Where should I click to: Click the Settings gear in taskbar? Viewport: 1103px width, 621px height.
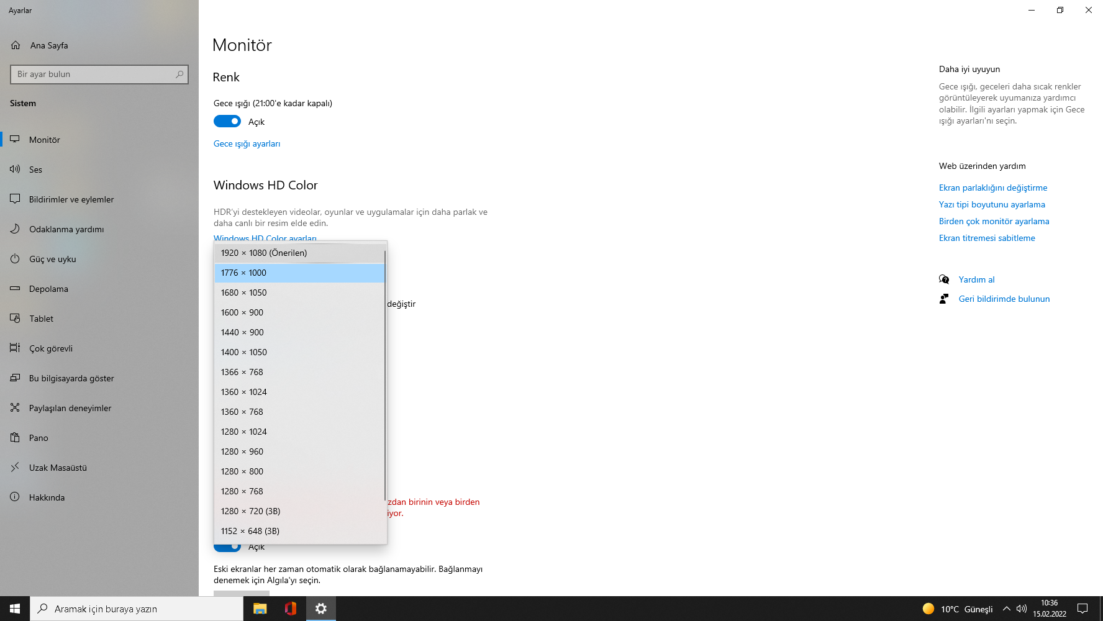321,609
